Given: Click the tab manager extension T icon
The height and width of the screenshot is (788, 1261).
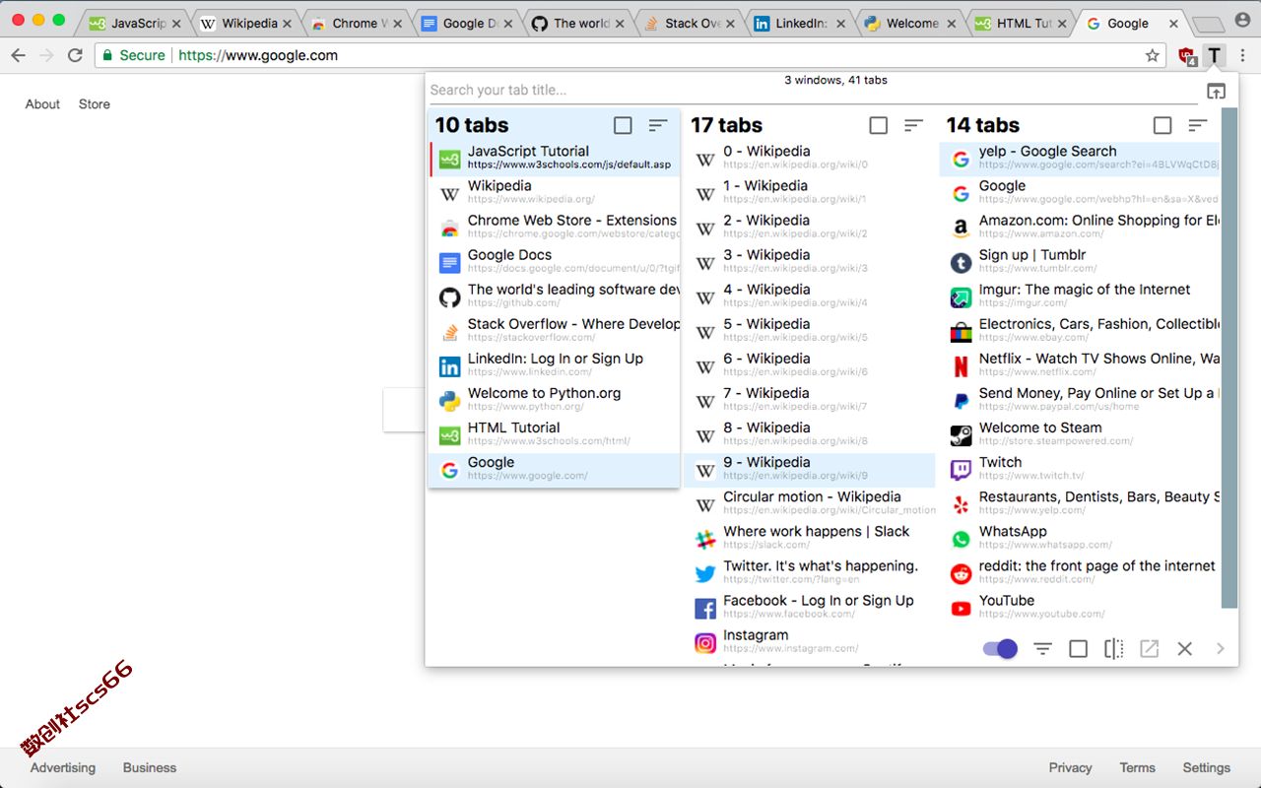Looking at the screenshot, I should 1215,55.
